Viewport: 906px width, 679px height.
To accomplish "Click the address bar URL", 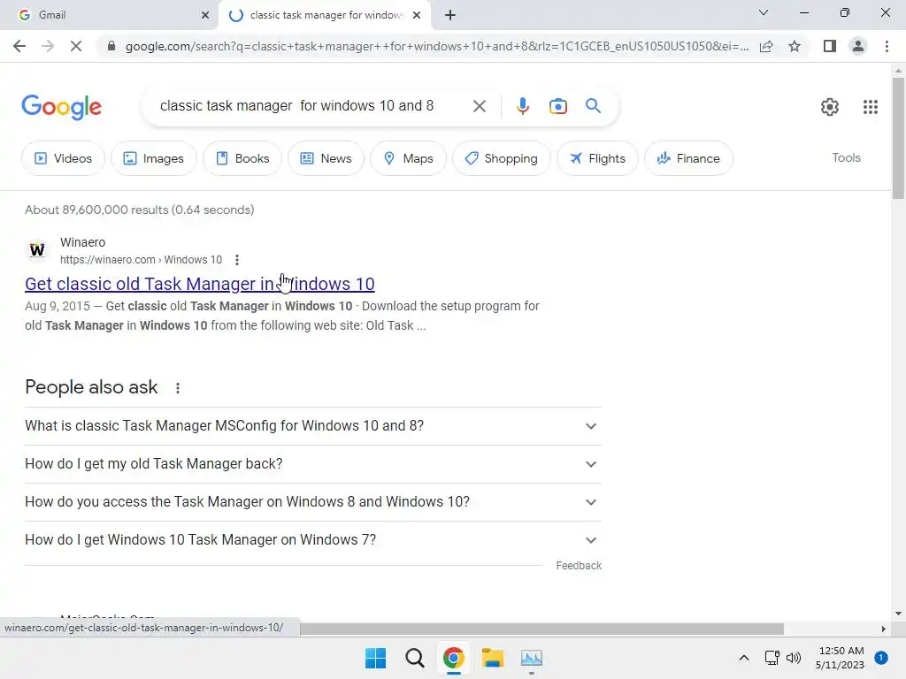I will coord(437,46).
